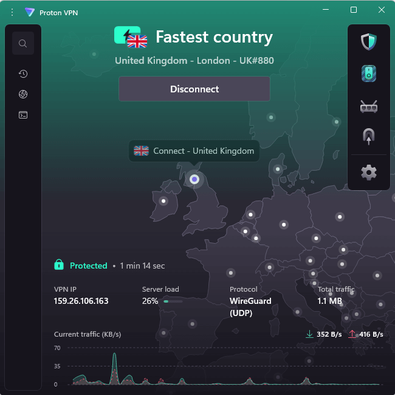Select the Hungary map pin
Screen dimensions: 395x395
point(342,264)
